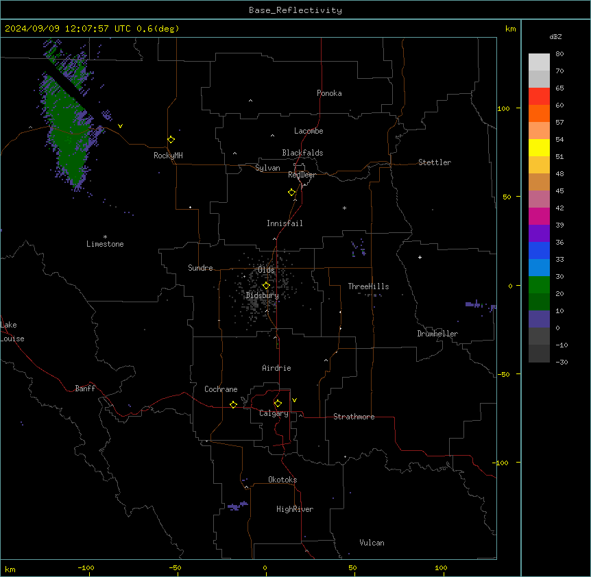Click the Base_Reflectivity title
The width and height of the screenshot is (591, 577).
(295, 10)
